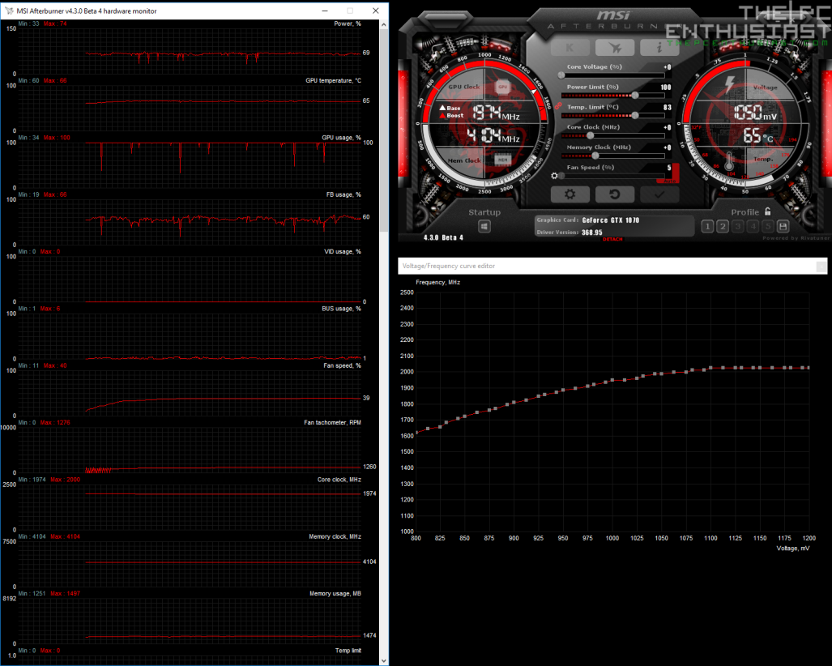
Task: Click the lightning bolt voltage icon
Action: point(730,84)
